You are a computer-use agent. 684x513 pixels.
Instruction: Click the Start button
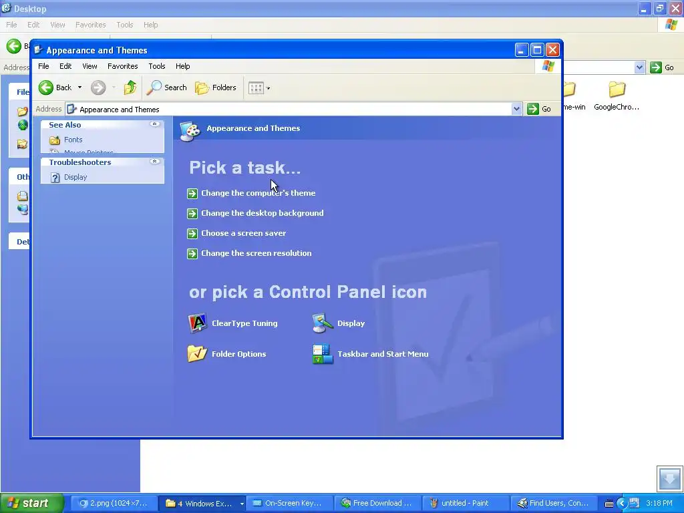coord(31,503)
